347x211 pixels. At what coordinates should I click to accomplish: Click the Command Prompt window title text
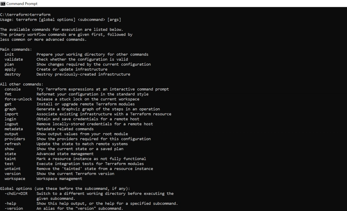tap(22, 4)
